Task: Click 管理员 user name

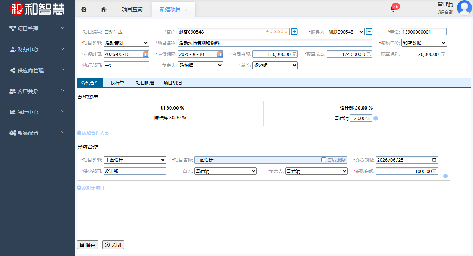Action: pyautogui.click(x=445, y=4)
